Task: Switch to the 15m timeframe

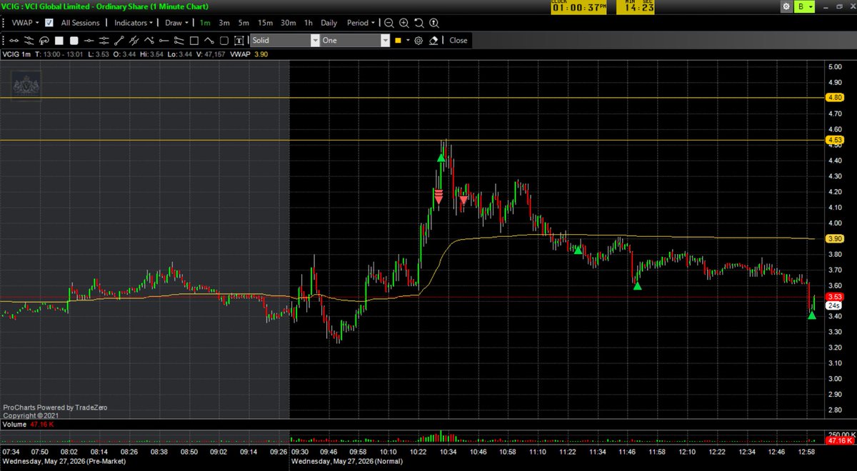Action: pos(265,22)
